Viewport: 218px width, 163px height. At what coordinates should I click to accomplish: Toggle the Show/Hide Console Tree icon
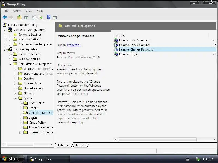coord(26,17)
